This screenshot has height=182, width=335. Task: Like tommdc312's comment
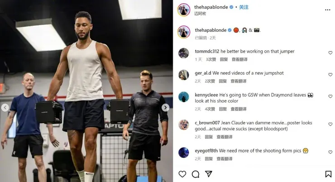pos(330,53)
